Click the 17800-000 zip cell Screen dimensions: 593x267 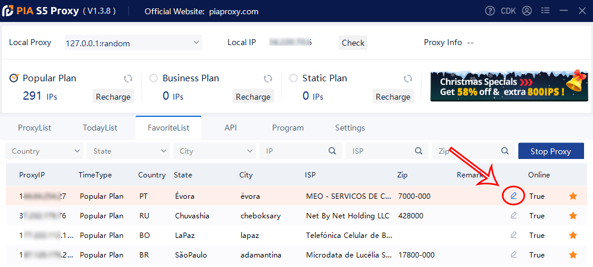point(416,255)
